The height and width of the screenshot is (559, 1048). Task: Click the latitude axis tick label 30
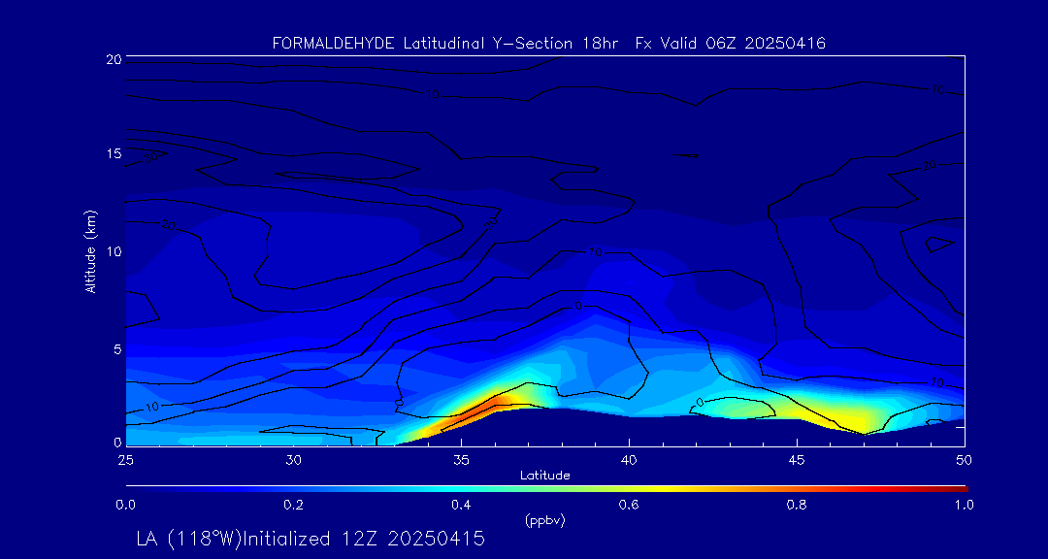(293, 460)
